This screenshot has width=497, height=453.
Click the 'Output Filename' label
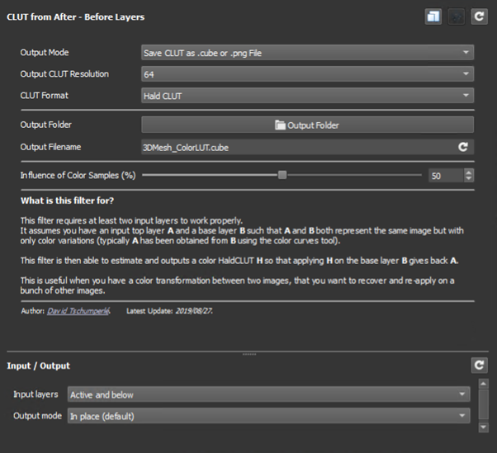tap(50, 147)
